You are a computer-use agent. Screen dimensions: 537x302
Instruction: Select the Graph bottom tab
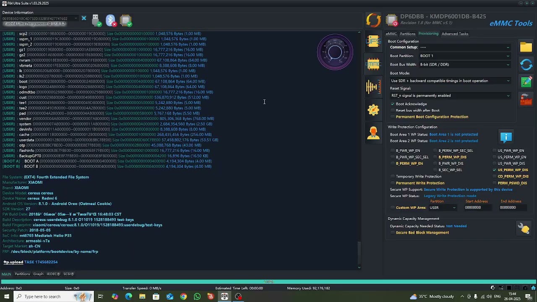38,274
